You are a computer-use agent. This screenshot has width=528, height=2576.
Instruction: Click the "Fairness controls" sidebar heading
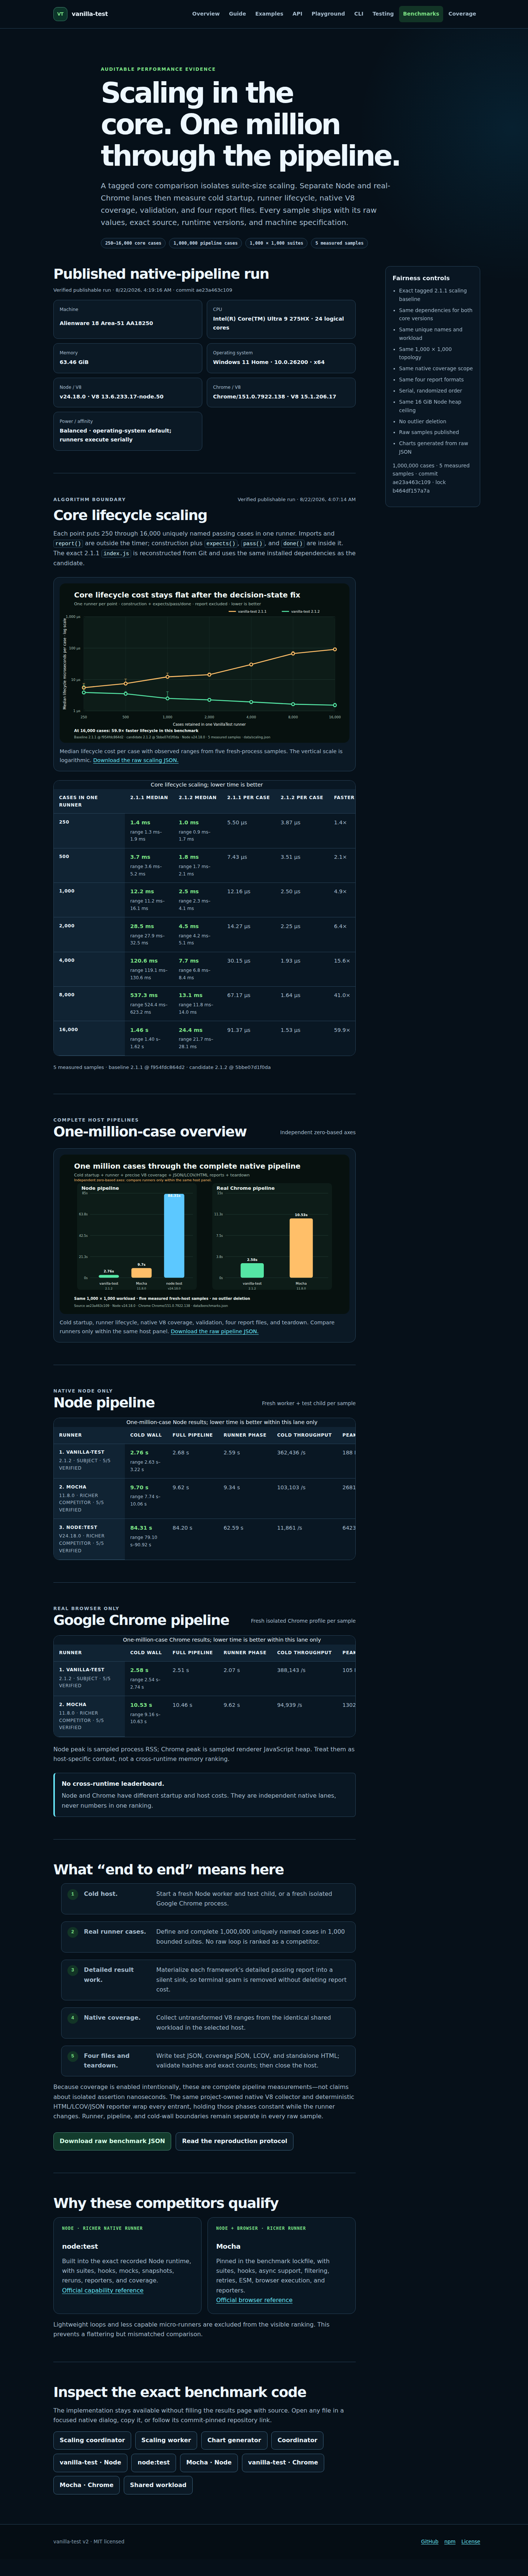click(421, 278)
